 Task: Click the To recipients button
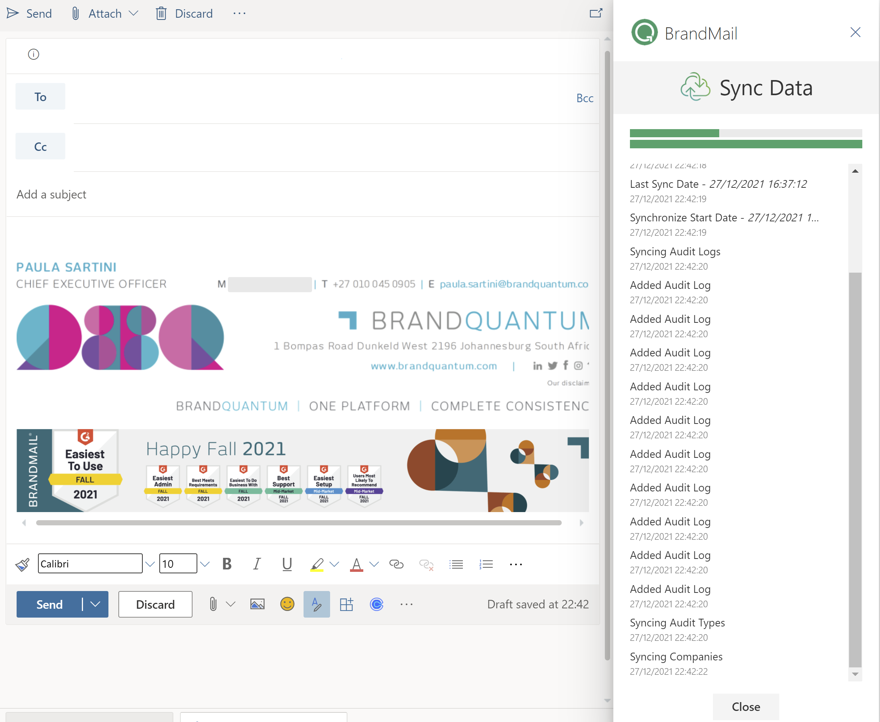click(40, 97)
